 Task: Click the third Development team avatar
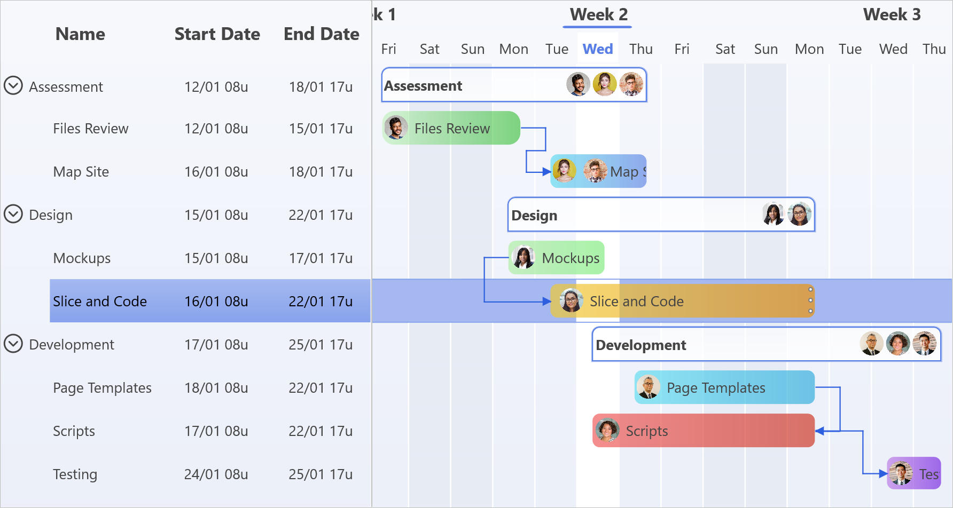(x=925, y=344)
